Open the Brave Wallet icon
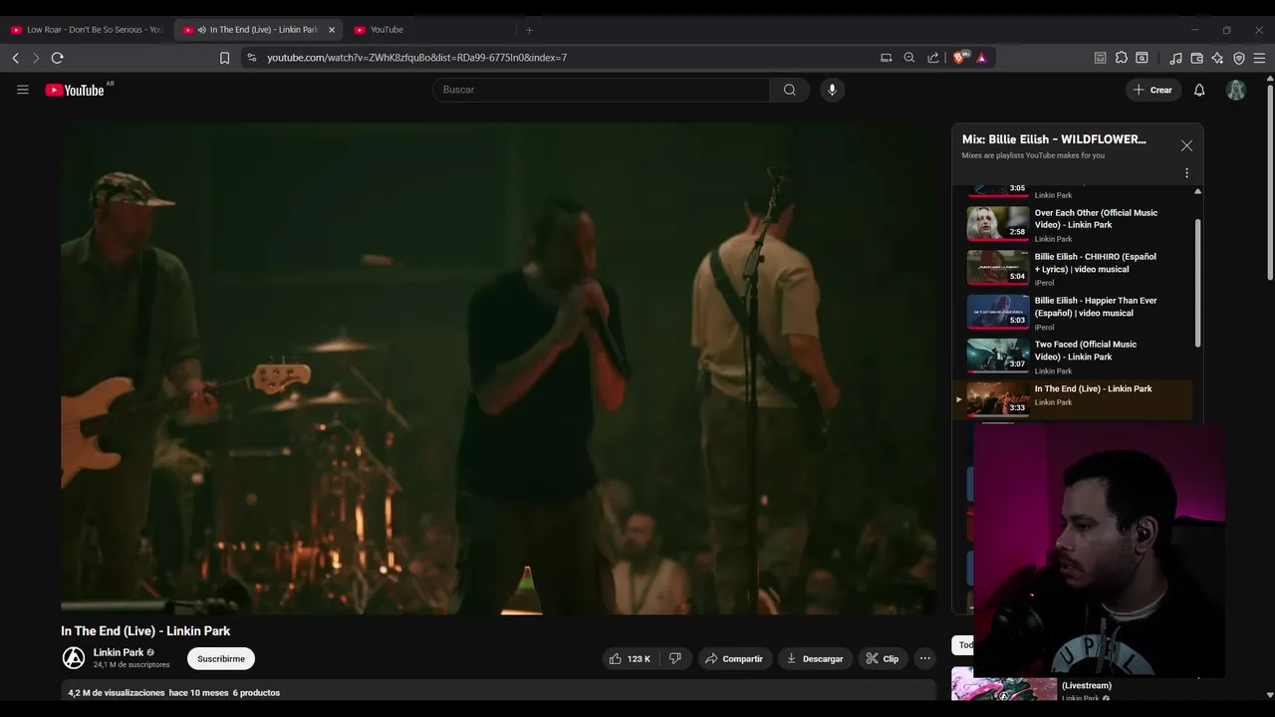Image resolution: width=1275 pixels, height=717 pixels. pyautogui.click(x=1197, y=58)
